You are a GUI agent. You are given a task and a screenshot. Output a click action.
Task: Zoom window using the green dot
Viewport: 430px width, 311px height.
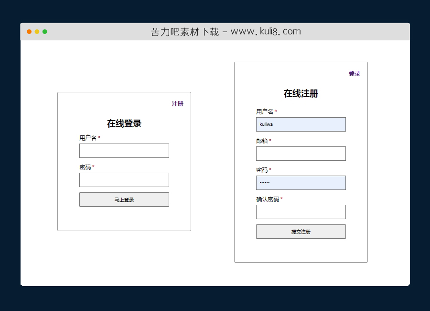[44, 31]
